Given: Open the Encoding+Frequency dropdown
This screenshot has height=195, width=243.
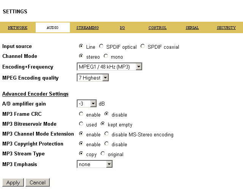Looking at the screenshot, I should (x=139, y=67).
